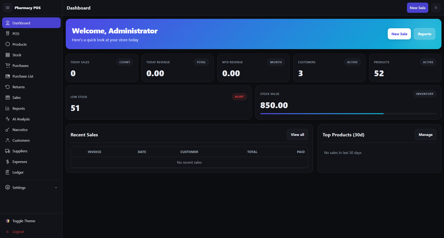This screenshot has width=444, height=238.
Task: Open the Products page label
Action: click(x=19, y=44)
